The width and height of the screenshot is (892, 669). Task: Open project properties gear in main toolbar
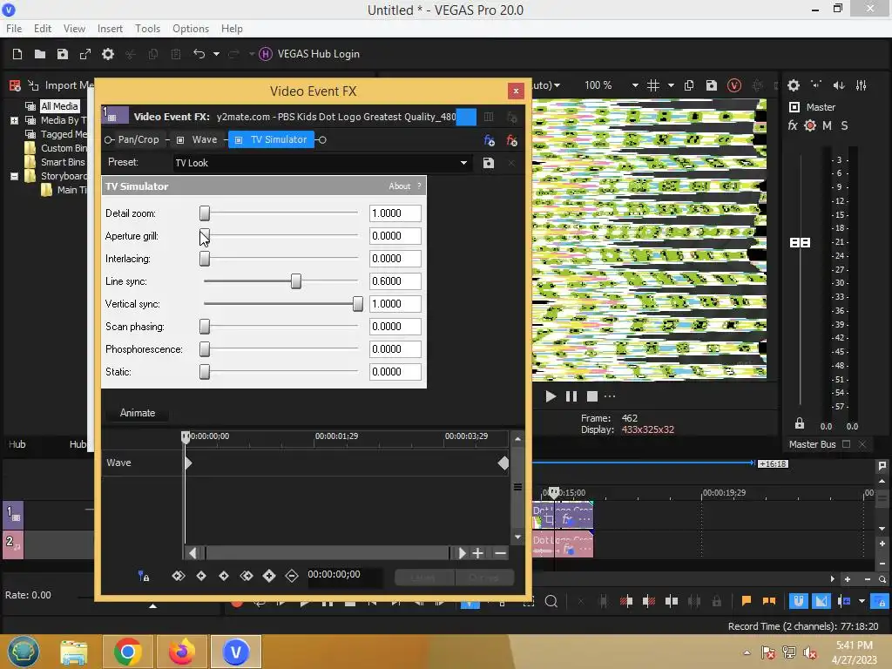108,54
